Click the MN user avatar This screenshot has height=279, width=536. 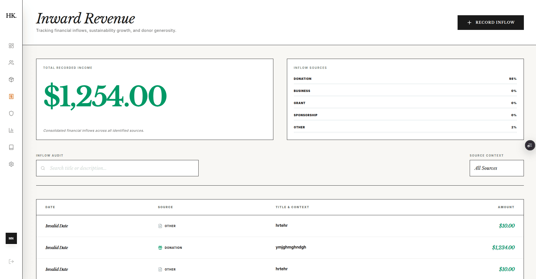pyautogui.click(x=11, y=238)
